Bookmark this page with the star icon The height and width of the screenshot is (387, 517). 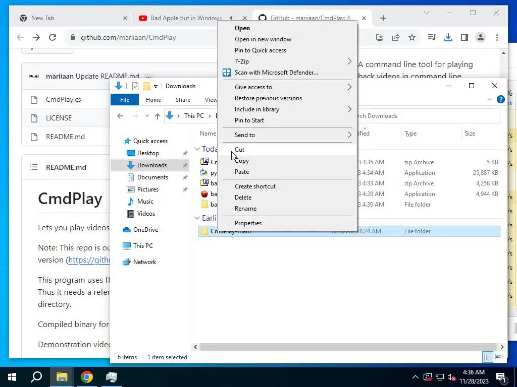[412, 37]
